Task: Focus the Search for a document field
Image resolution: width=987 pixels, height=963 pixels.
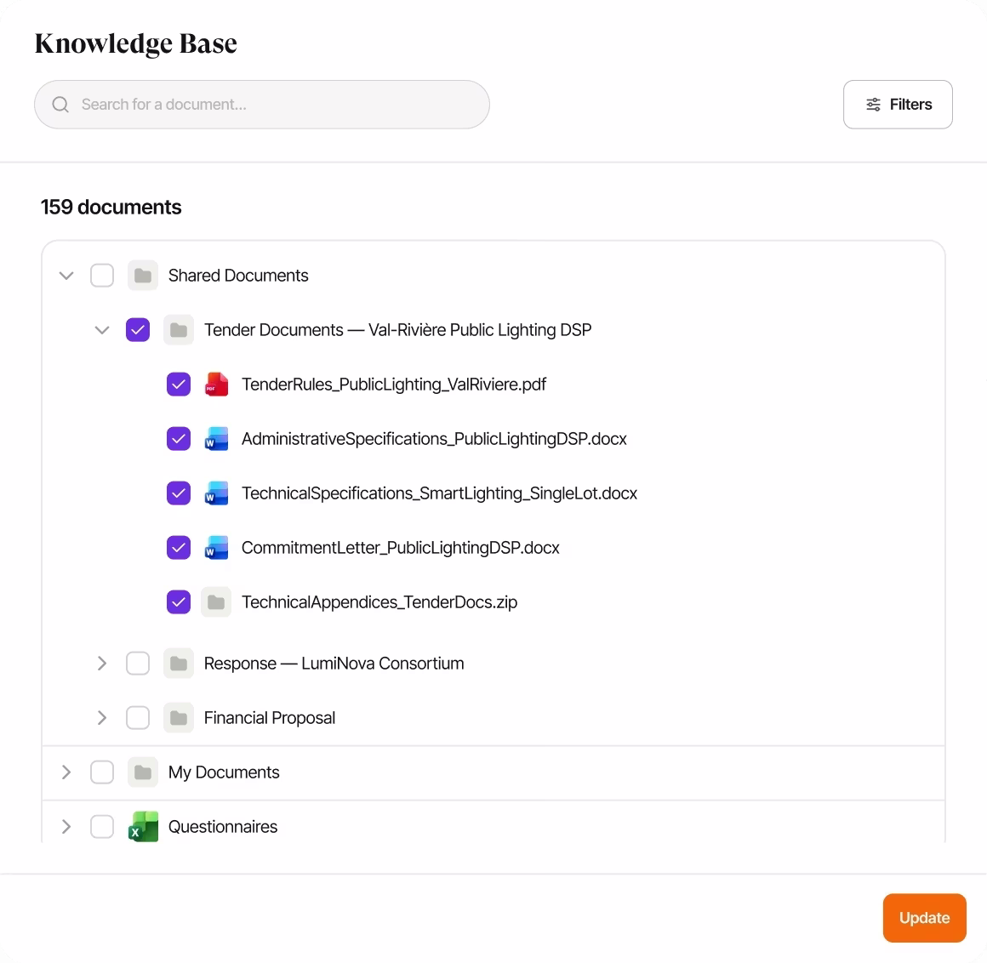Action: point(262,105)
